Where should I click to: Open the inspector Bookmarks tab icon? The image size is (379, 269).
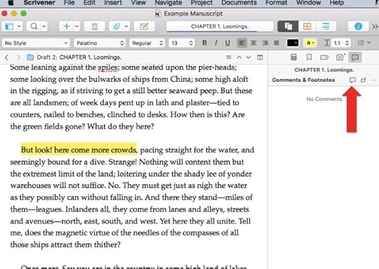[x=309, y=57]
